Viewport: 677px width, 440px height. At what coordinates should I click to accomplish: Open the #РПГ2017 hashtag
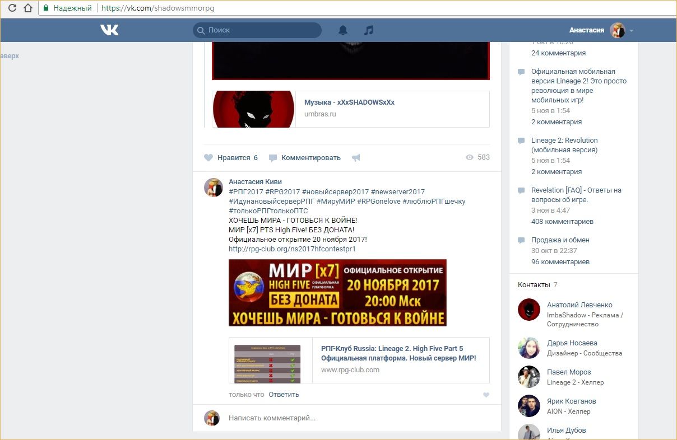click(245, 192)
